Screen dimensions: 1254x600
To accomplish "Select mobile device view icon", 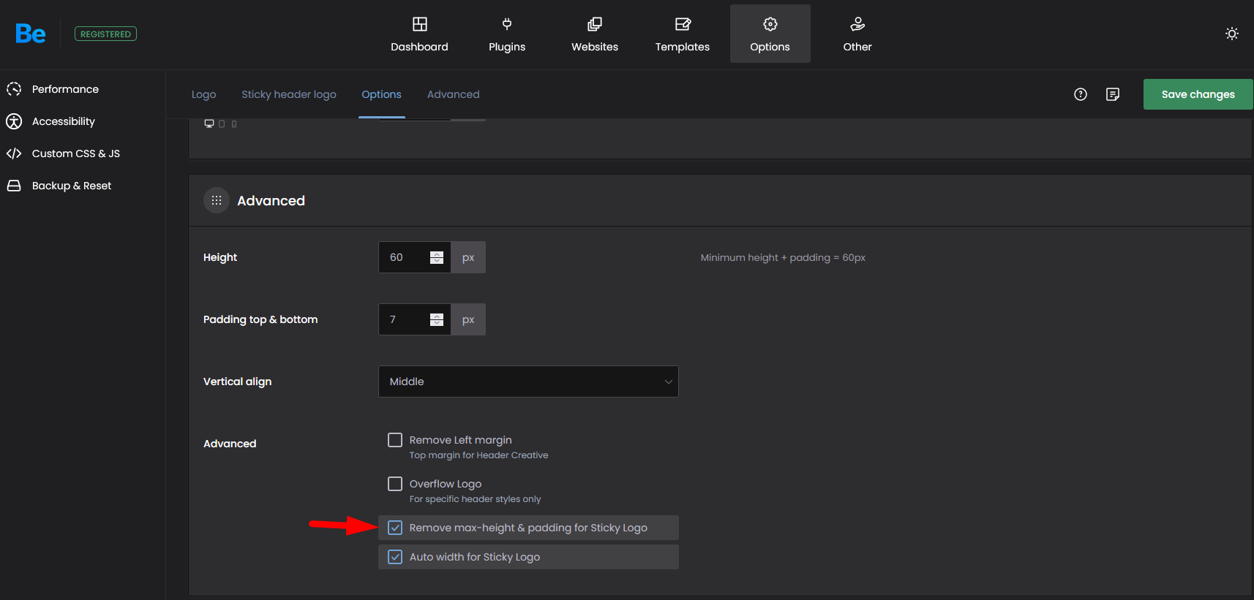I will [234, 124].
